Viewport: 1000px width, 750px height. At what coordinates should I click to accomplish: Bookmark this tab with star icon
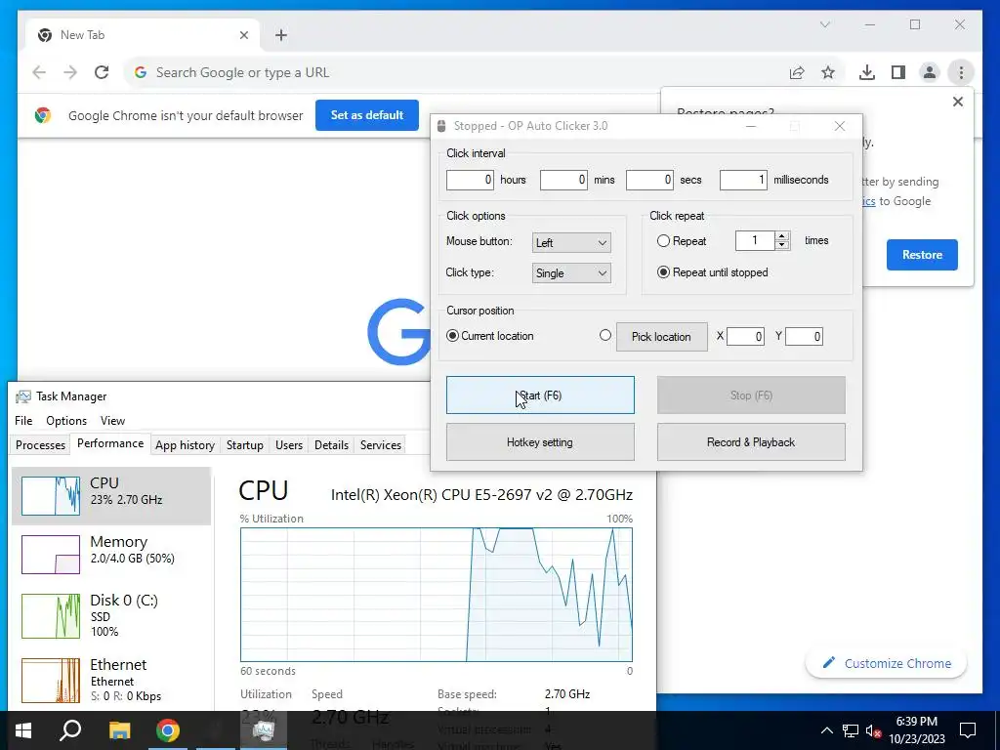pyautogui.click(x=828, y=72)
